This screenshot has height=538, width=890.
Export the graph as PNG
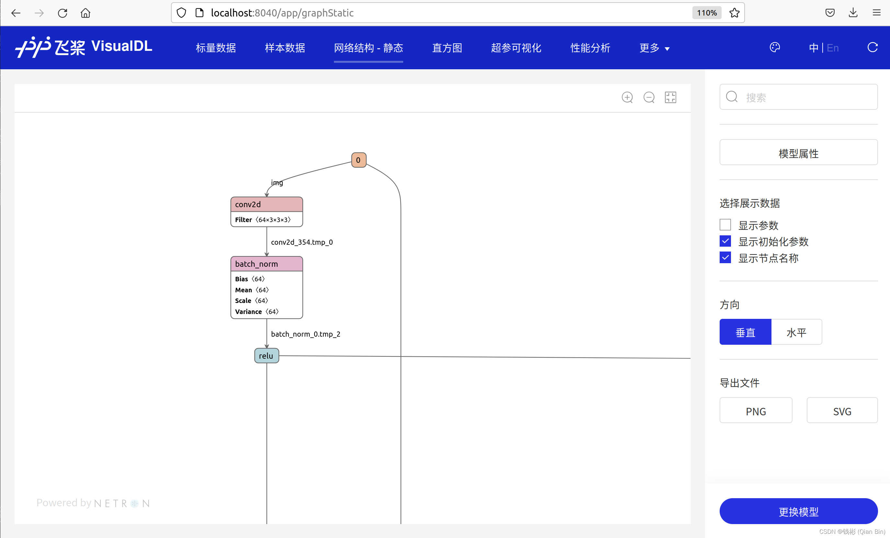(756, 411)
